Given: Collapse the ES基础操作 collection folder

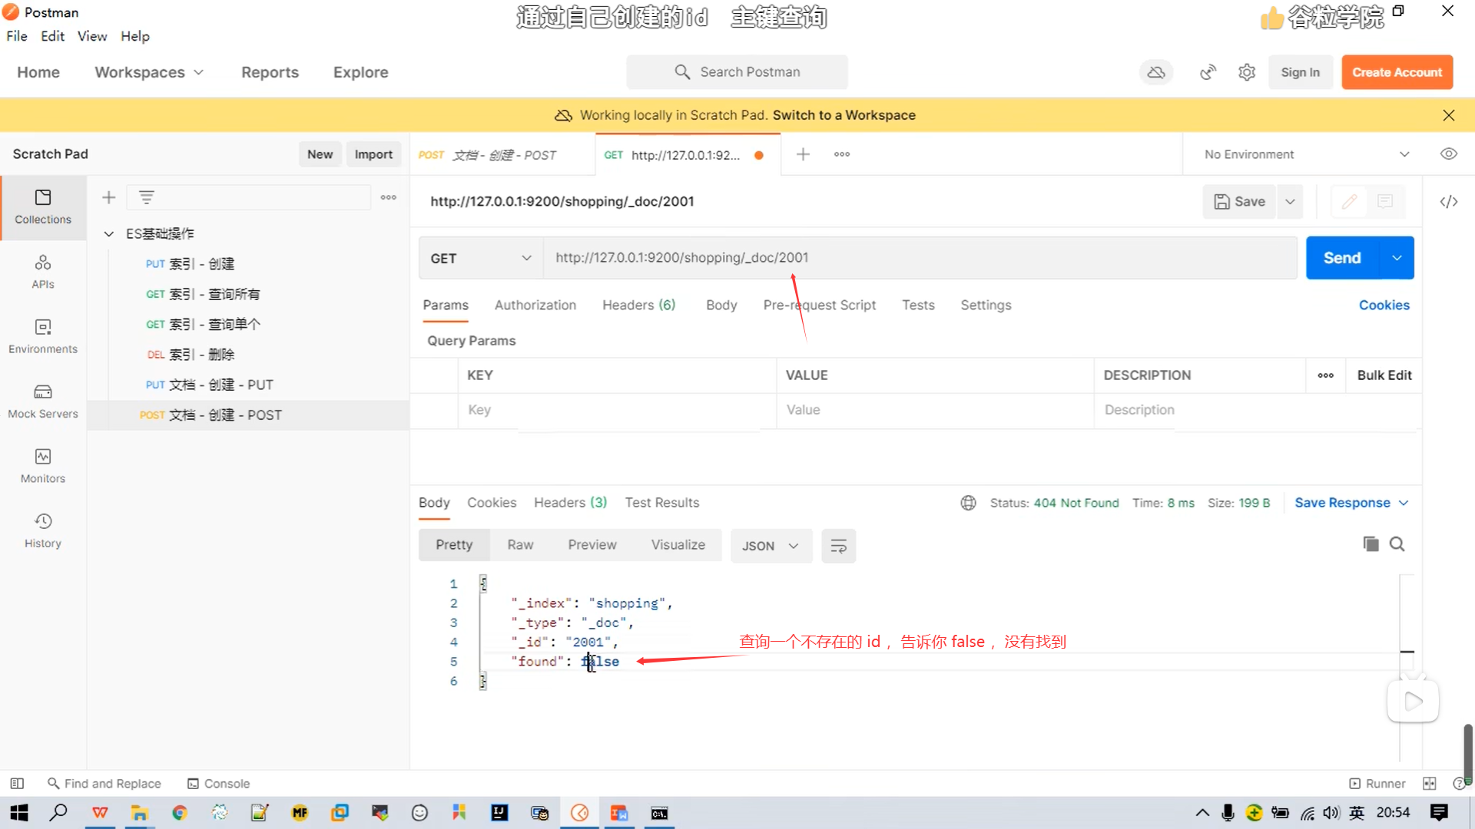Looking at the screenshot, I should coord(108,233).
